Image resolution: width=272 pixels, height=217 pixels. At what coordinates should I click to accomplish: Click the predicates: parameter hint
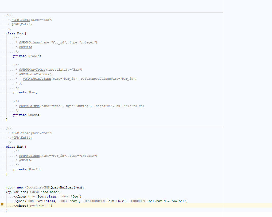click(x=37, y=206)
